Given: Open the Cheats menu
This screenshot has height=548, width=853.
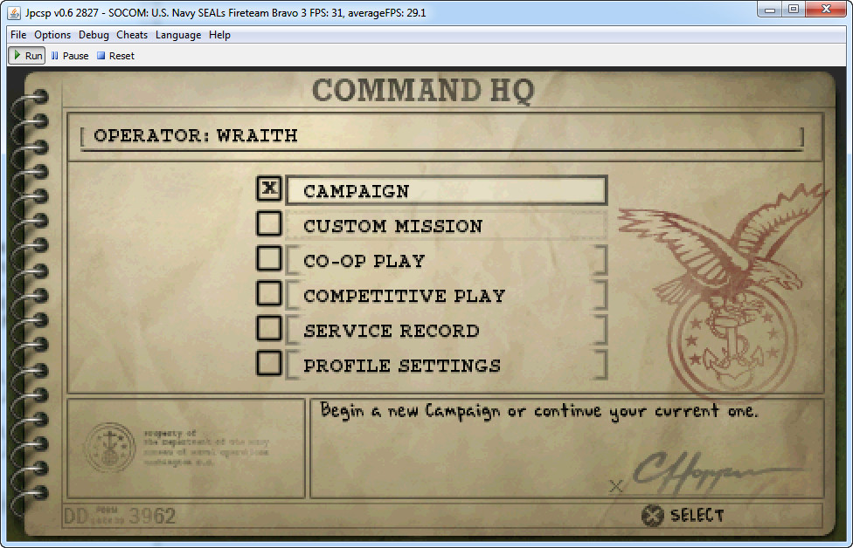Looking at the screenshot, I should pyautogui.click(x=132, y=35).
